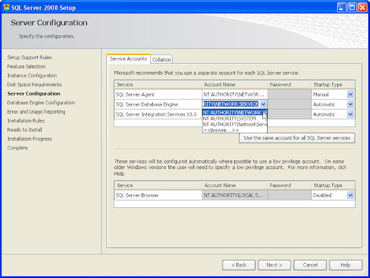This screenshot has width=370, height=278.
Task: Cancel the setup wizard
Action: 310,265
